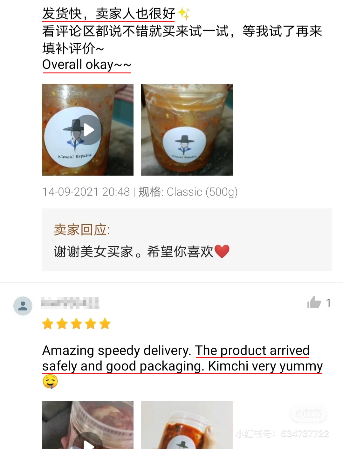This screenshot has width=343, height=449.
Task: Tap the Xiaohongshu ID 634737722 text
Action: [282, 434]
